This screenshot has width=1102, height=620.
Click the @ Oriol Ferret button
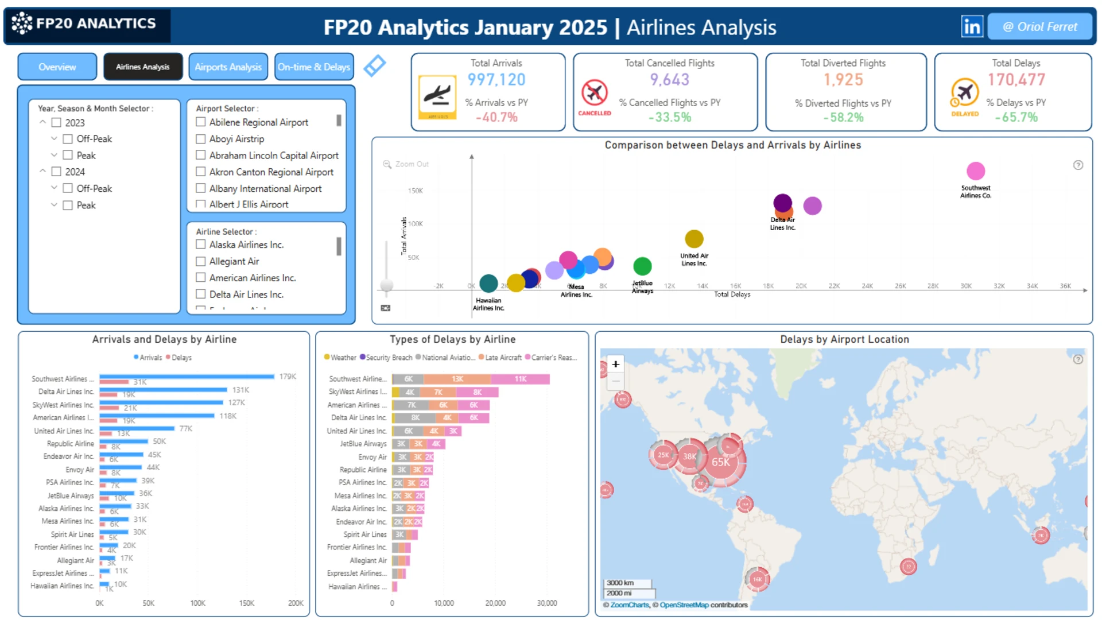click(1039, 26)
